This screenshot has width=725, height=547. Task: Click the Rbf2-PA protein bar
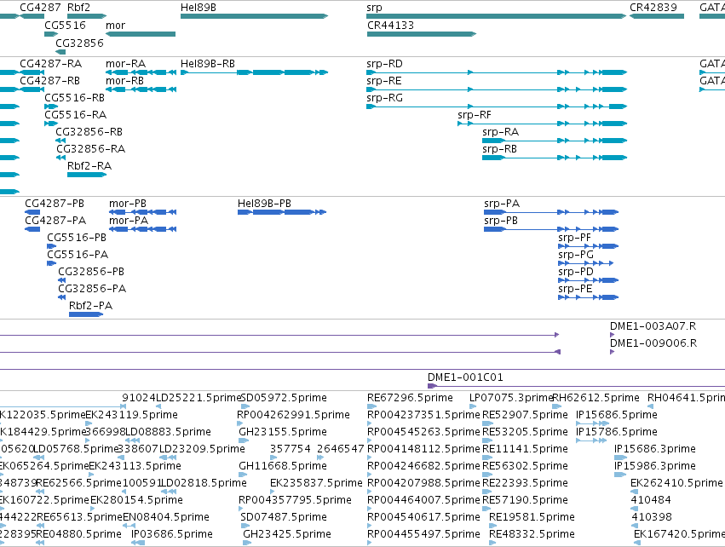click(x=86, y=314)
